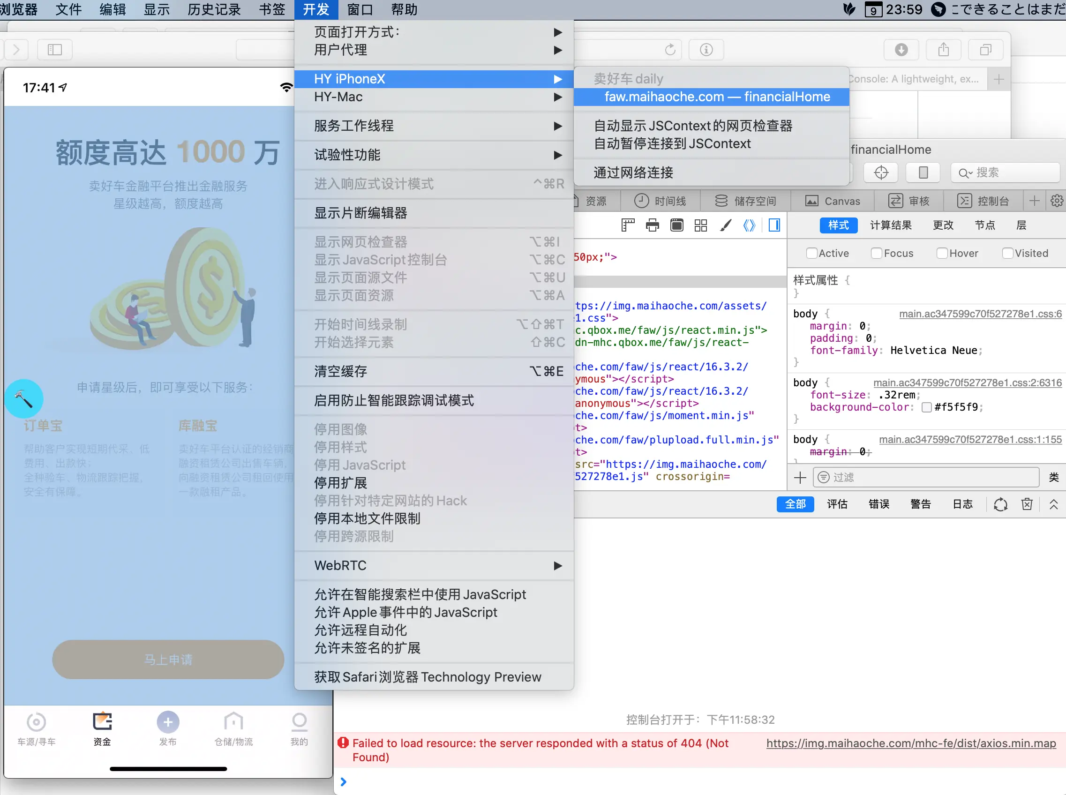
Task: Clear the console with the trash icon
Action: click(x=1027, y=504)
